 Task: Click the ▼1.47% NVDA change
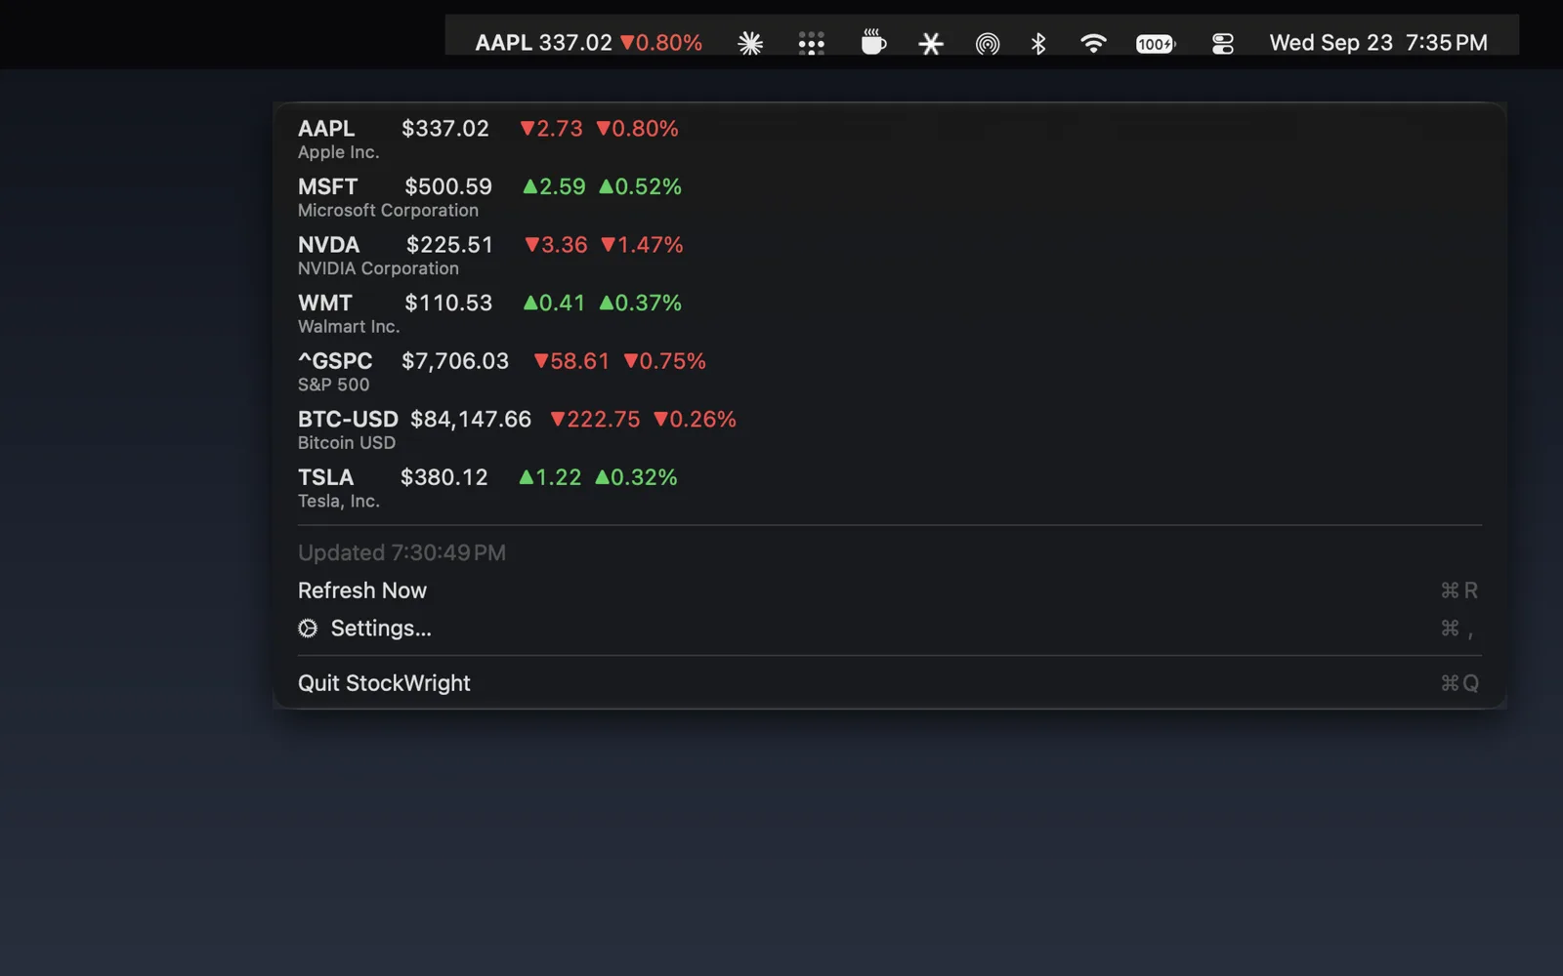(642, 245)
